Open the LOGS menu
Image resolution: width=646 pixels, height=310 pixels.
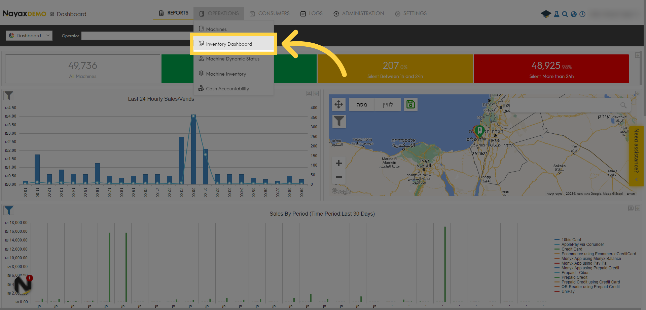point(312,13)
